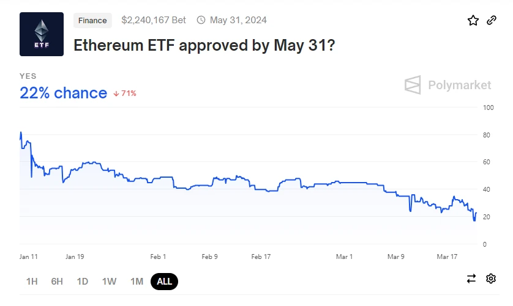Open the Finance category tag
The image size is (513, 306).
(x=93, y=20)
